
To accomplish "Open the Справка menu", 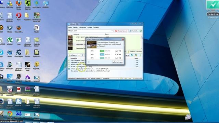I will click(96, 27).
